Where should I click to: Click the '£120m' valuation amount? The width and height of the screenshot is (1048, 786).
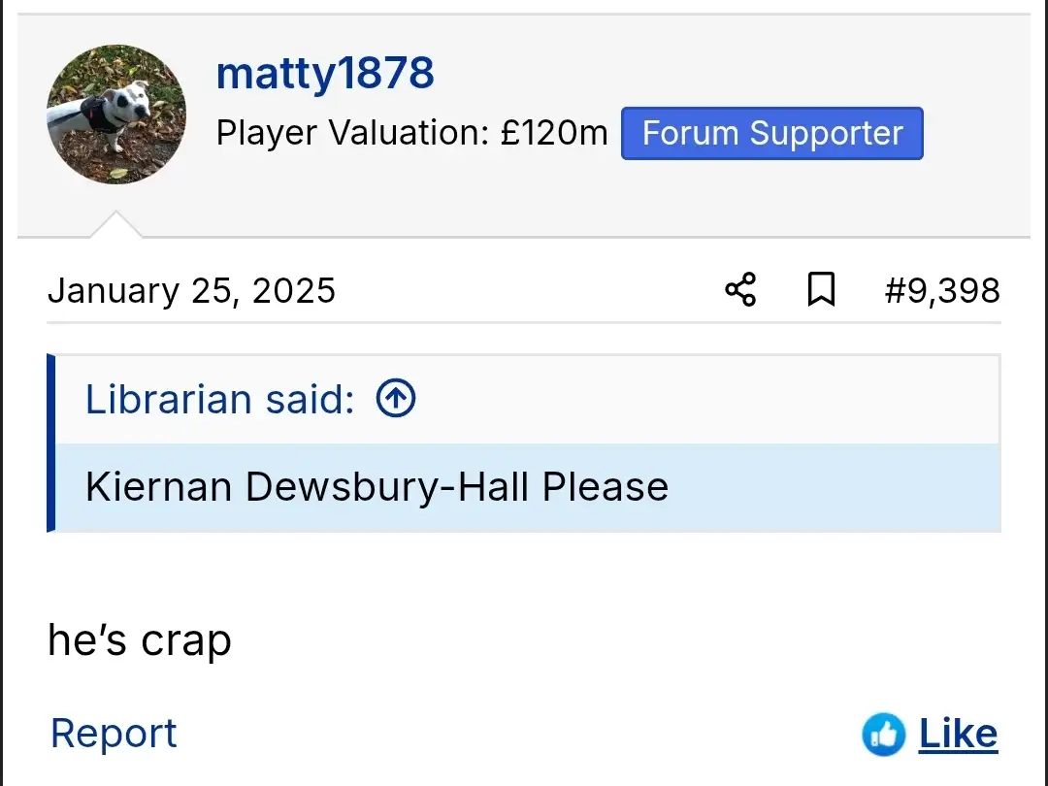click(554, 133)
